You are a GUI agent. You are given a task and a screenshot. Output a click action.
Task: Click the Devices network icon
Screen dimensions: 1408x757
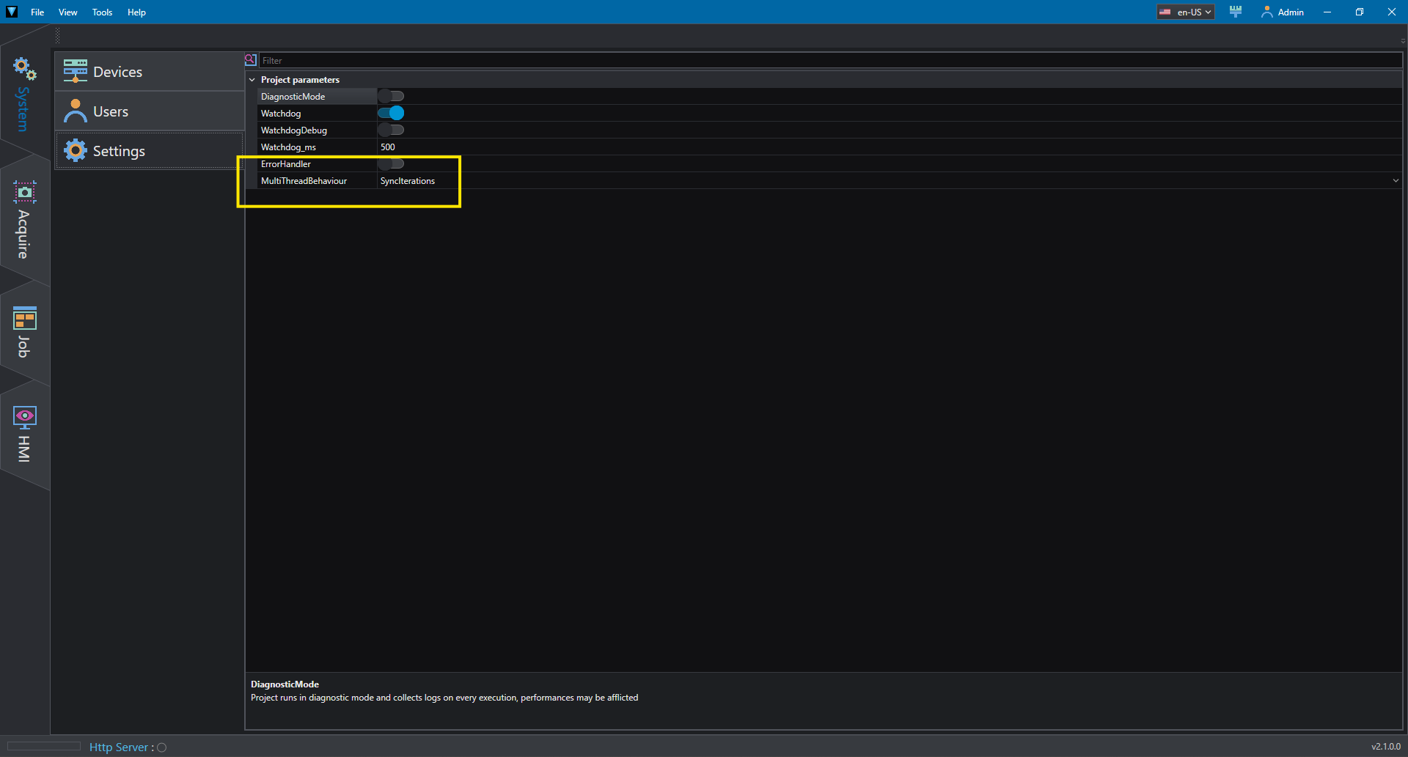(x=75, y=71)
